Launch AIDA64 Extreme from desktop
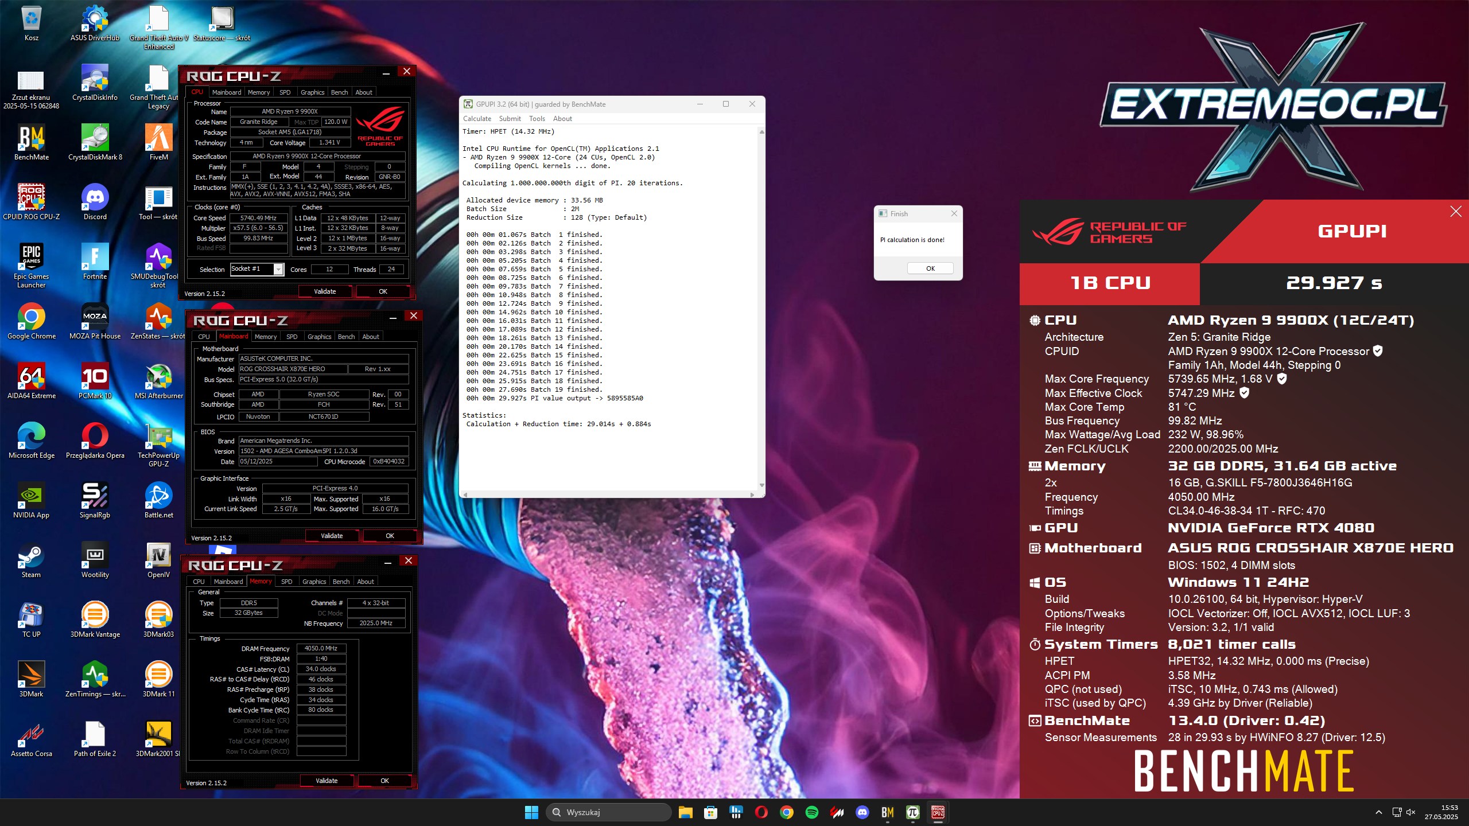Image resolution: width=1469 pixels, height=826 pixels. tap(32, 381)
